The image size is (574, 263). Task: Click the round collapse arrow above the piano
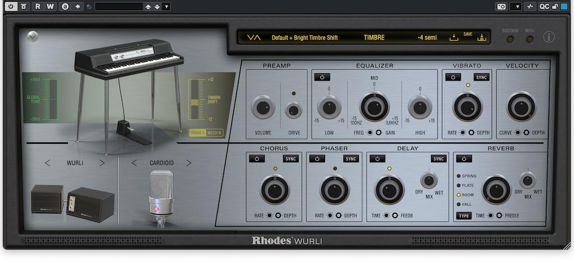33,36
